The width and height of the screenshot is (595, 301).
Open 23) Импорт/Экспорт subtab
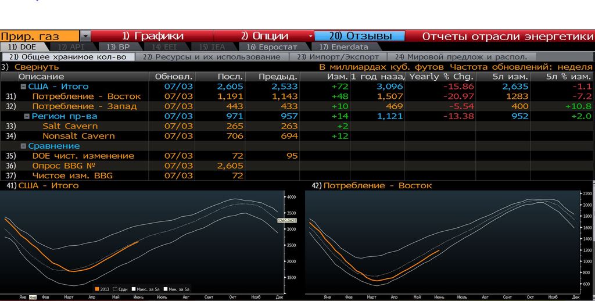pyautogui.click(x=338, y=57)
